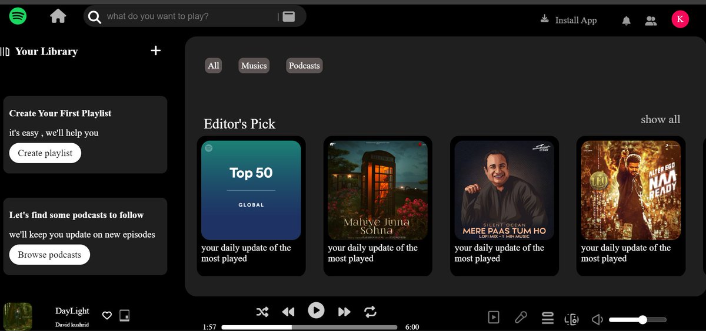706x331 pixels.
Task: Select the Podcasts filter tab
Action: pos(304,66)
